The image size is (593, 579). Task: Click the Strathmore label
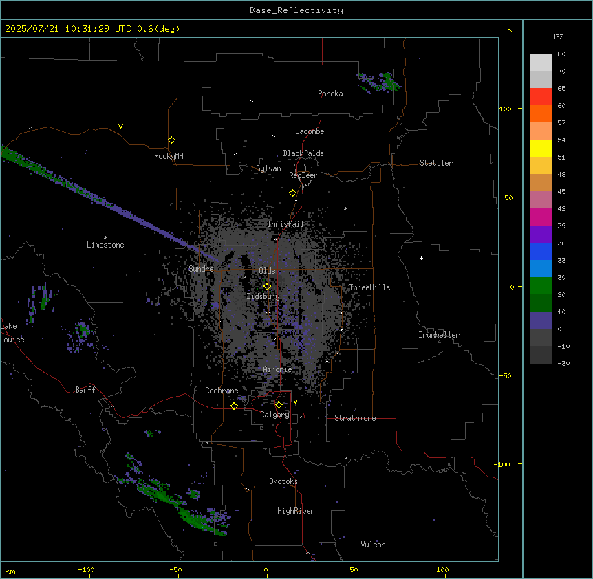tap(355, 418)
